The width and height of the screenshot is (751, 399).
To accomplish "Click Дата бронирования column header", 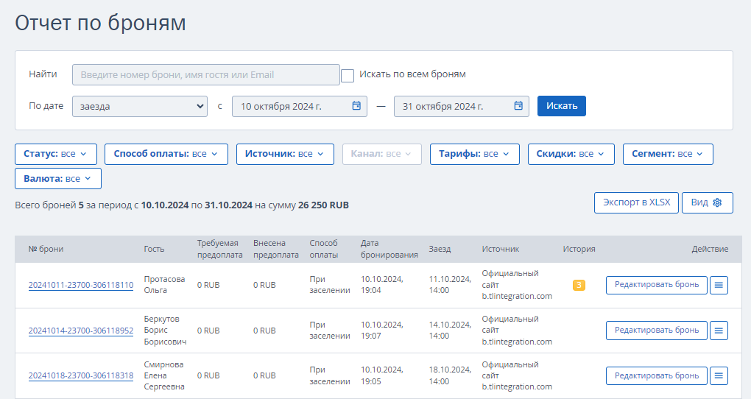I will pyautogui.click(x=389, y=249).
